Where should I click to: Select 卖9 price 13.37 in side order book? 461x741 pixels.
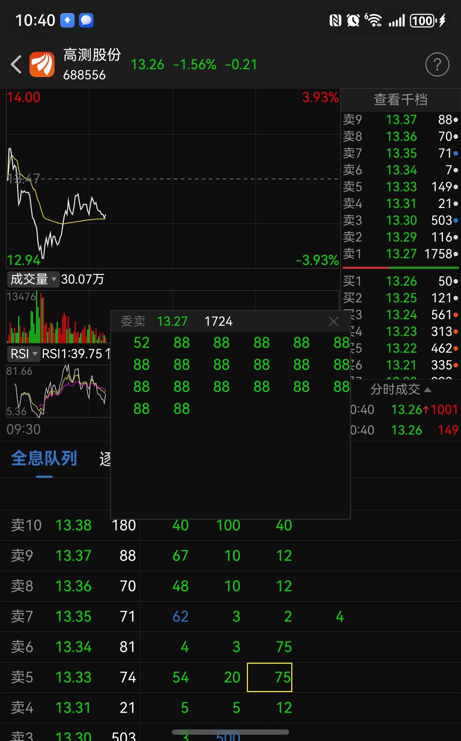[401, 120]
